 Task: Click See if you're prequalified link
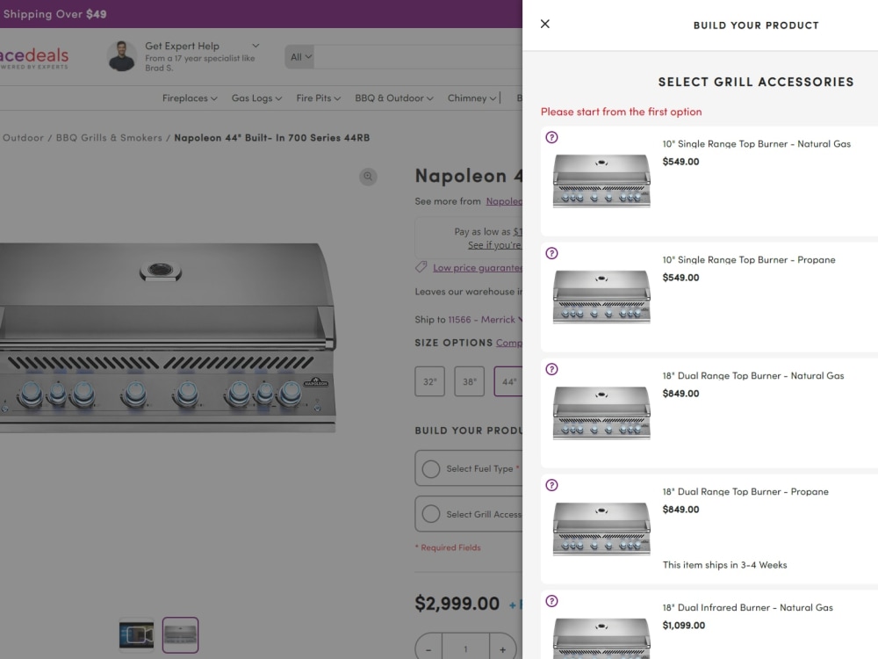[x=495, y=245]
